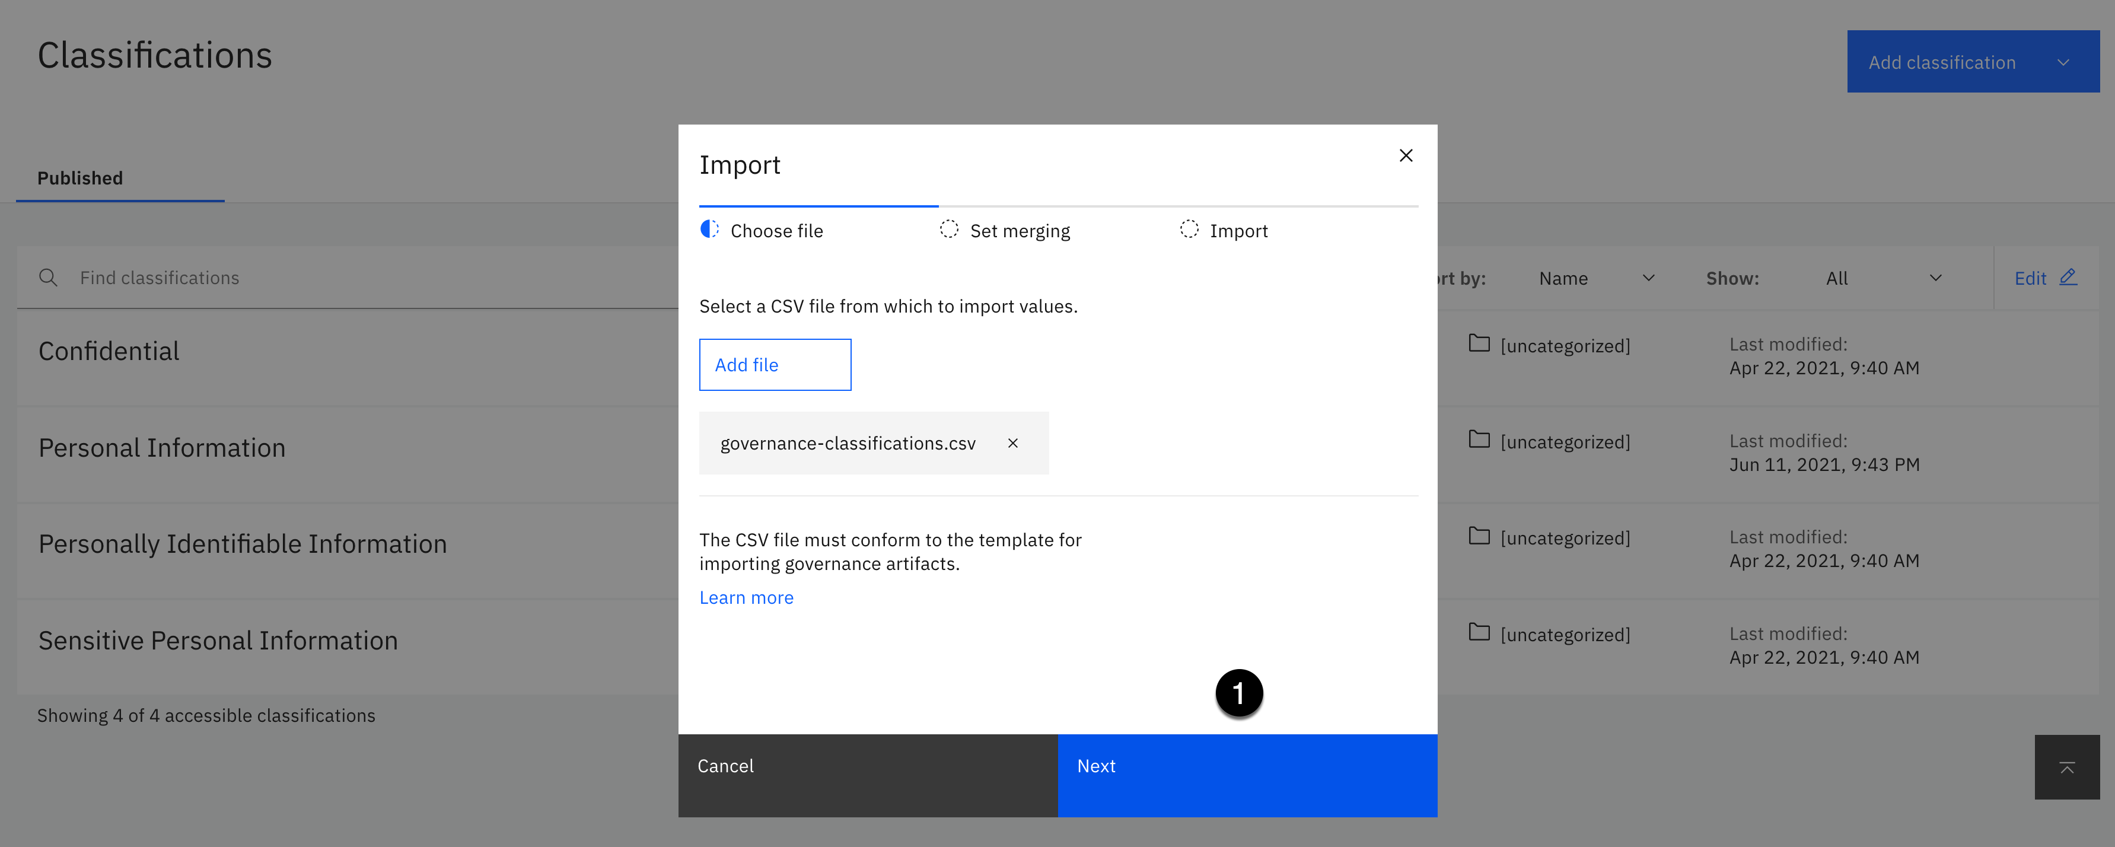Image resolution: width=2115 pixels, height=847 pixels.
Task: Close the Import dialog with X icon
Action: click(1406, 156)
